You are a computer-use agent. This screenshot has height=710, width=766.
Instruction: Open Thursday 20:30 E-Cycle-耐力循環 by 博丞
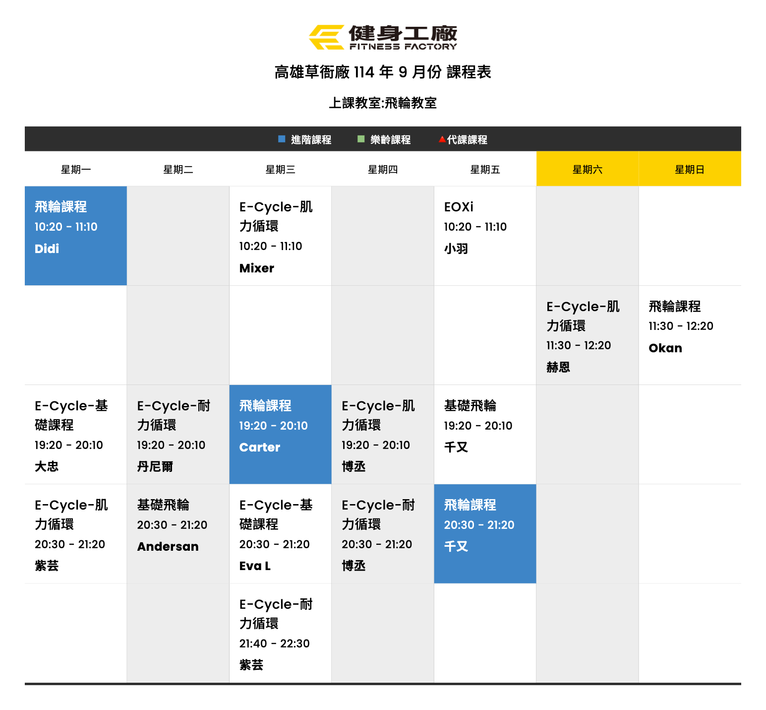pyautogui.click(x=383, y=534)
